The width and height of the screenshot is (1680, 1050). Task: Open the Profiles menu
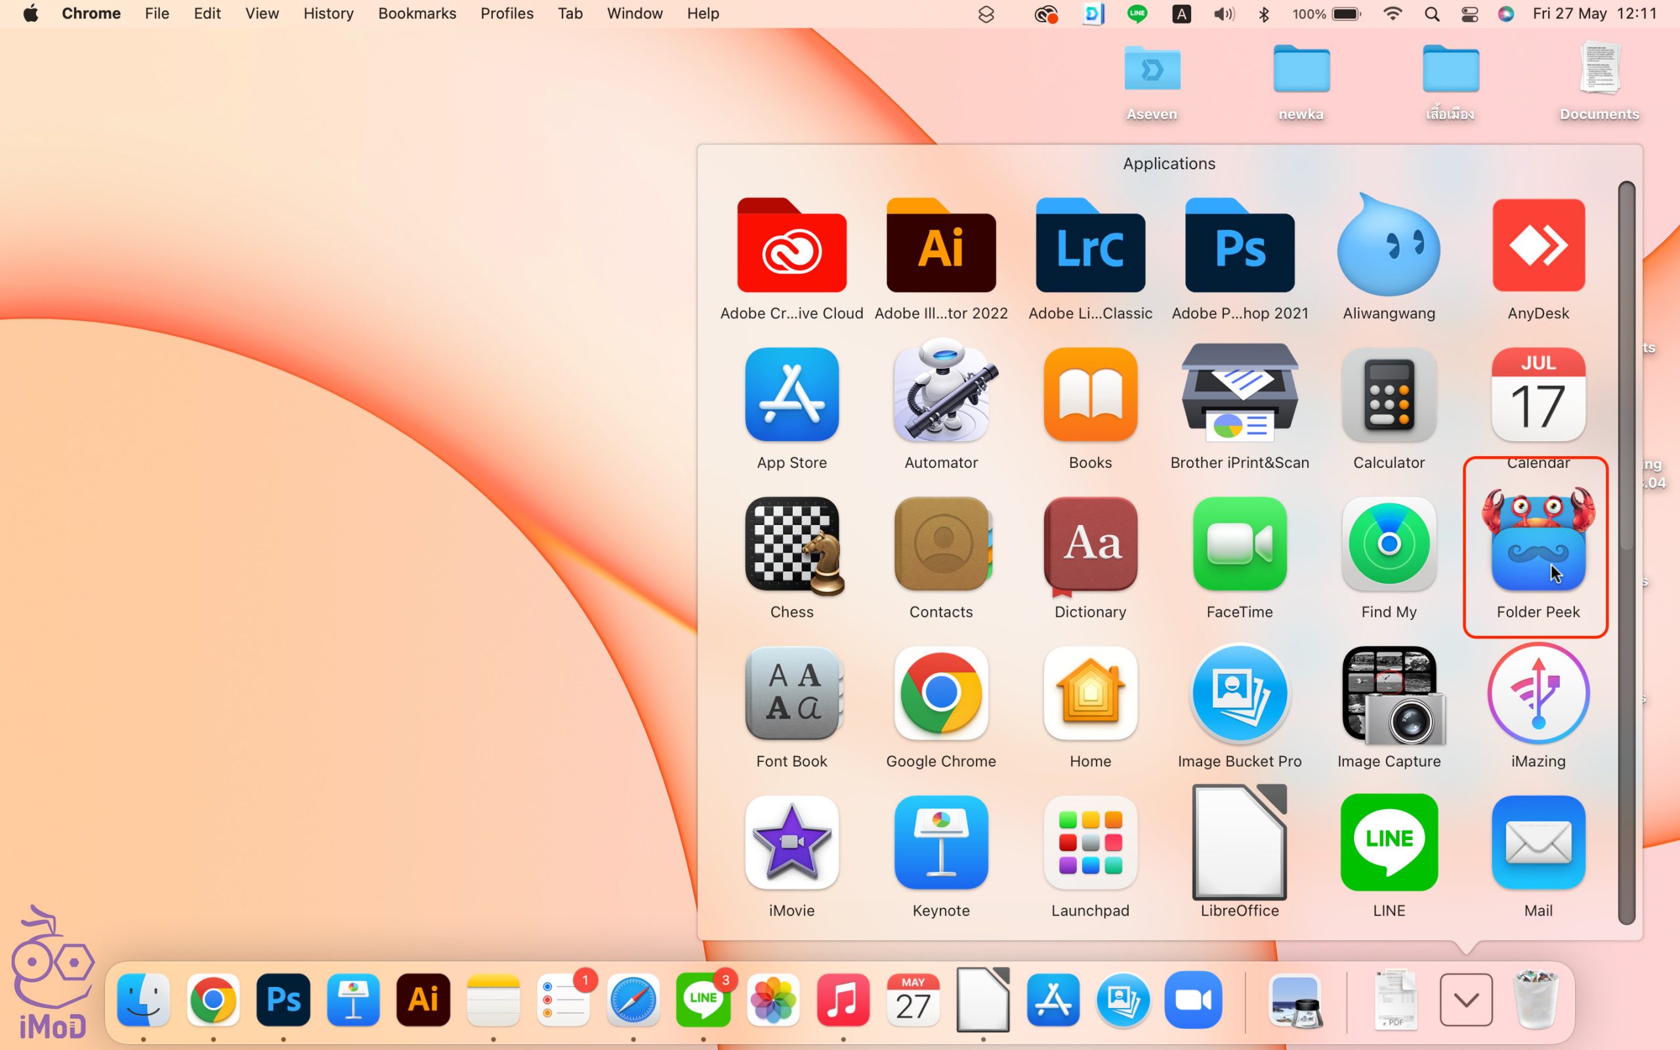tap(507, 14)
